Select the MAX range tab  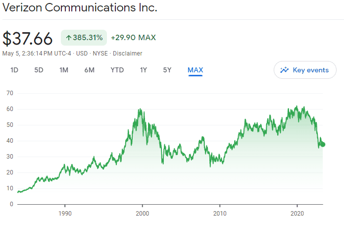[195, 70]
